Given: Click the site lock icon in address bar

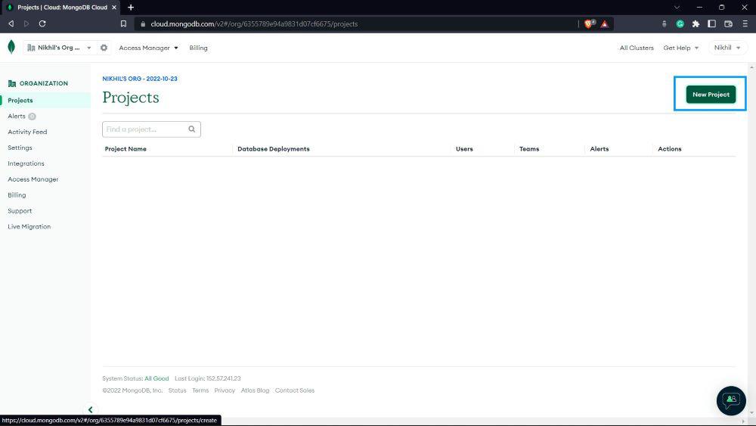Looking at the screenshot, I should 143,23.
